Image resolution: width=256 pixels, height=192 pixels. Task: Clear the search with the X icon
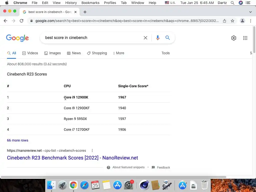point(145,38)
